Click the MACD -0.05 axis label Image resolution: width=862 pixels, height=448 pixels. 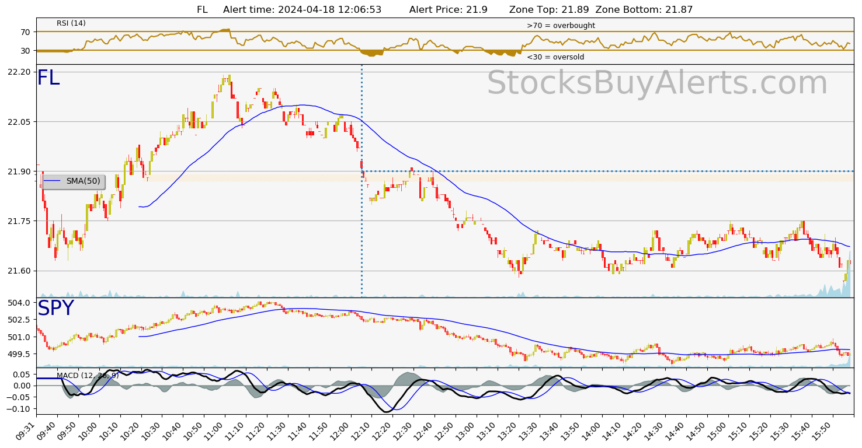pos(19,398)
